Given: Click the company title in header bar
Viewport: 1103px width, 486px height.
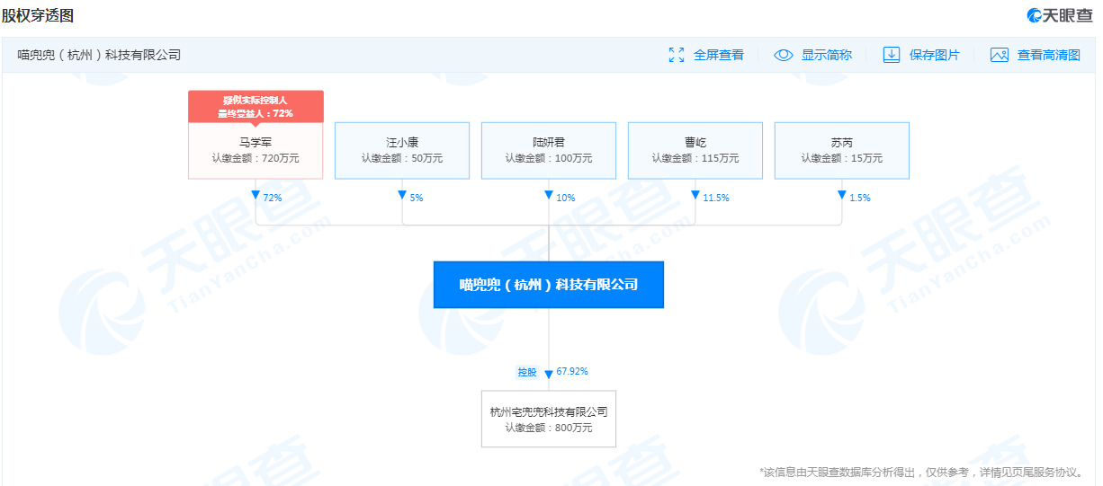Looking at the screenshot, I should pyautogui.click(x=99, y=55).
